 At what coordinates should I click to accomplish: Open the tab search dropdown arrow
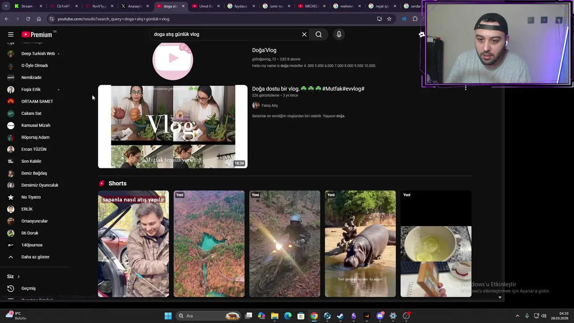(6, 6)
